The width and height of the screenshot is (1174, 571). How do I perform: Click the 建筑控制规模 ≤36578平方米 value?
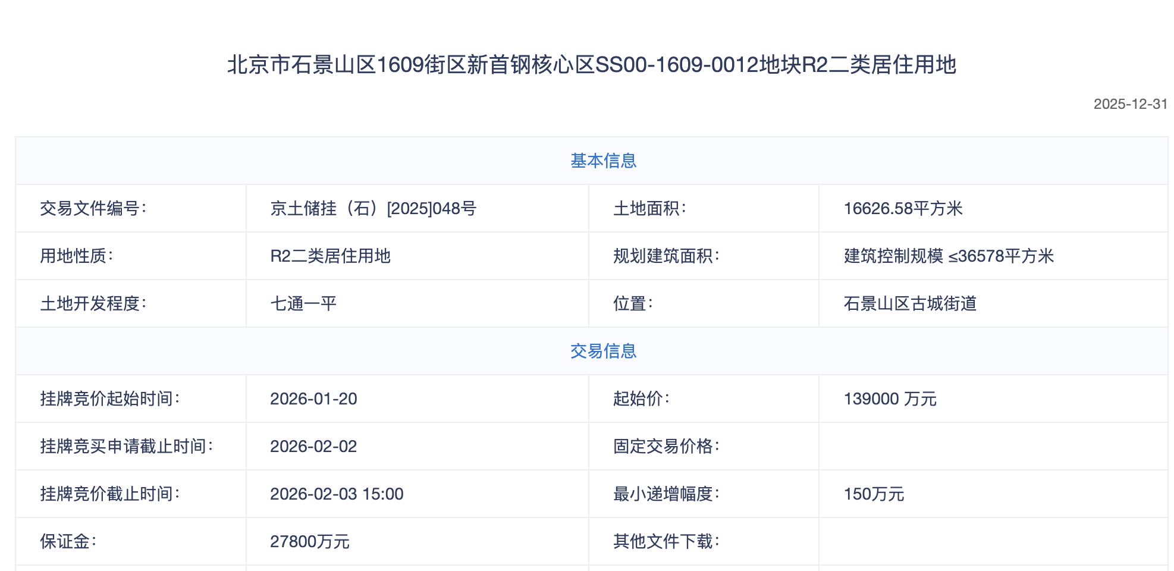pos(949,256)
